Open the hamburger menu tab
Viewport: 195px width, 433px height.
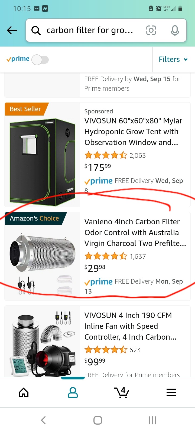pyautogui.click(x=171, y=392)
